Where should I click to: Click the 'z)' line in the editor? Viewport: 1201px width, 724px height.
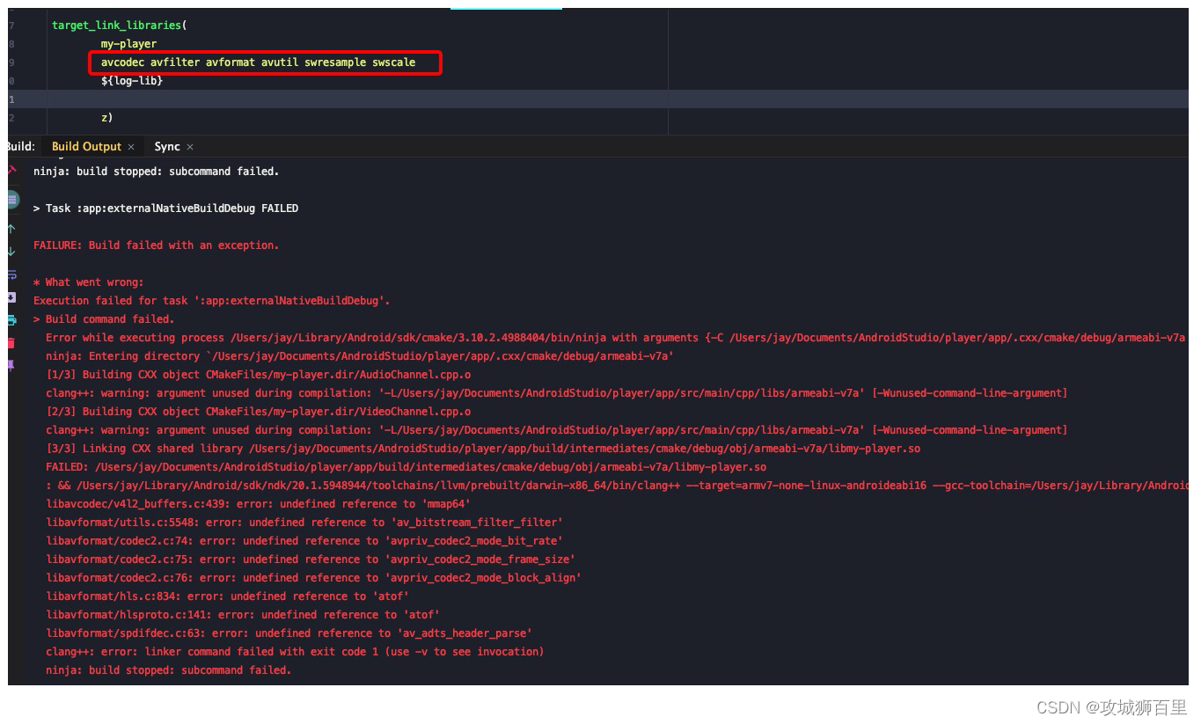(x=107, y=117)
